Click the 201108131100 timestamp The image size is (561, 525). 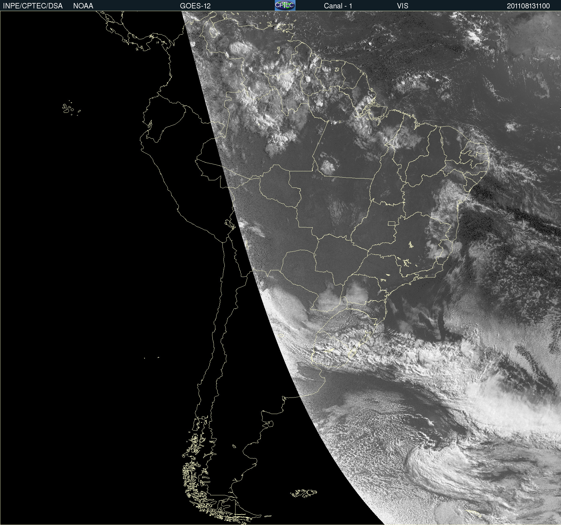(528, 6)
